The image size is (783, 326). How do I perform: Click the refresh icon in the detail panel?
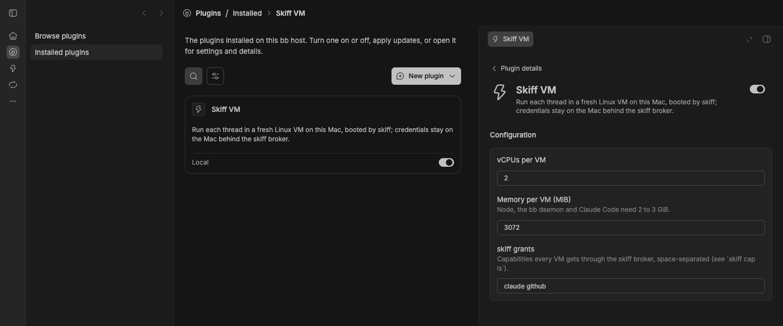pyautogui.click(x=750, y=39)
